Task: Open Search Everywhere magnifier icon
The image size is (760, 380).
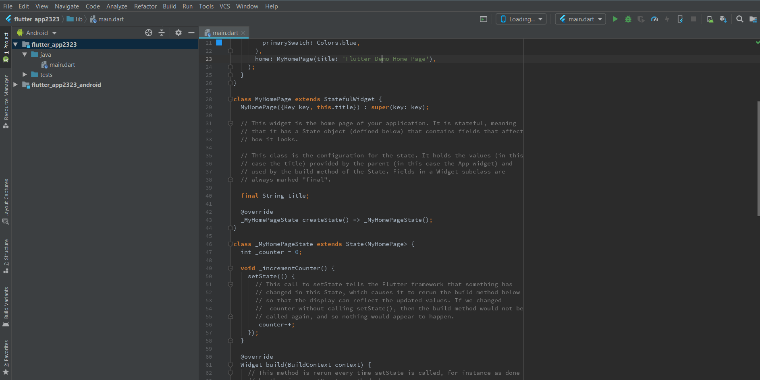Action: (x=739, y=19)
